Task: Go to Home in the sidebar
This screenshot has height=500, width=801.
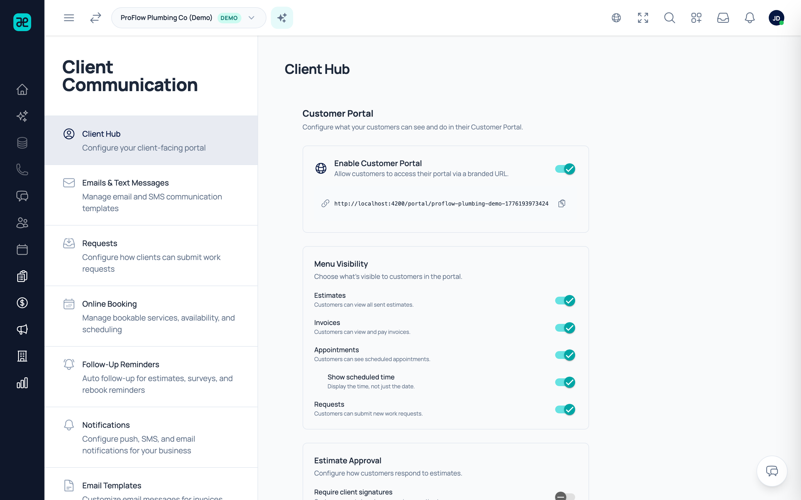Action: tap(22, 89)
